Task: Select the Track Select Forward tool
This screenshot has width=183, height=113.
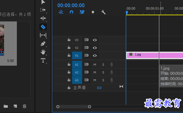Action: tap(43, 10)
